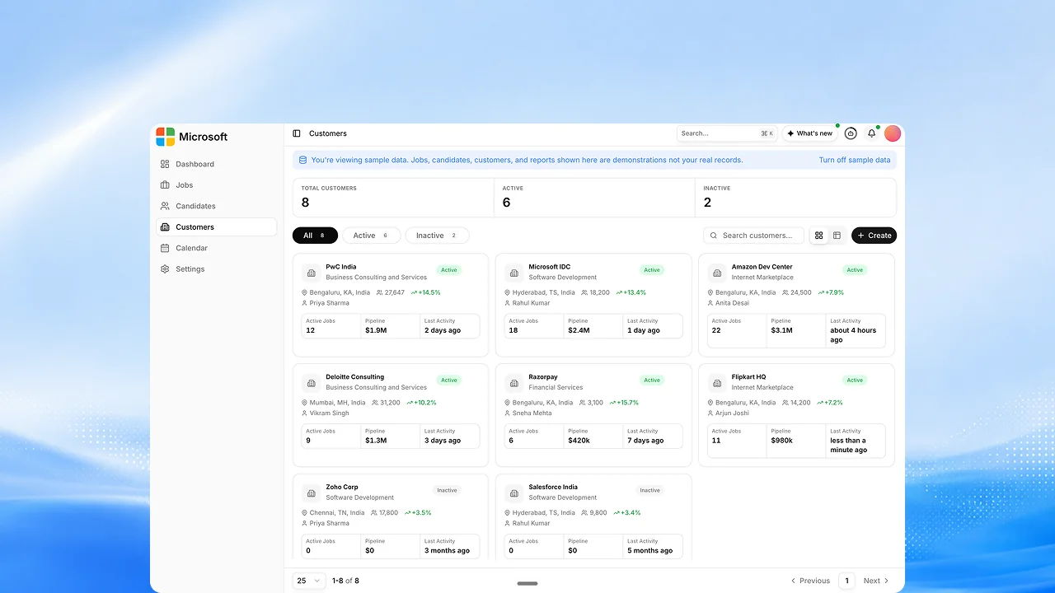Click the Dashboard sidebar icon
This screenshot has width=1055, height=593.
tap(165, 164)
